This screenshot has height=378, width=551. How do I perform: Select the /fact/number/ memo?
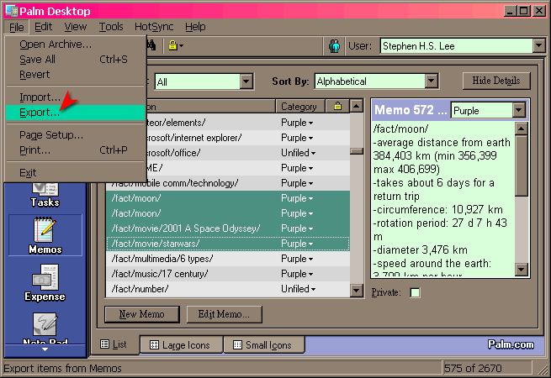228,289
